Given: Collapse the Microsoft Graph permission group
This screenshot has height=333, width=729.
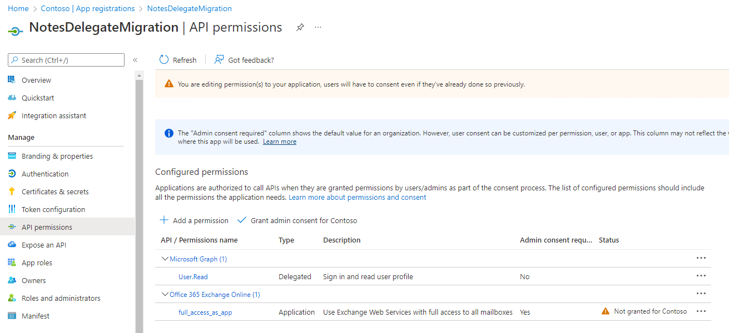Looking at the screenshot, I should (165, 258).
